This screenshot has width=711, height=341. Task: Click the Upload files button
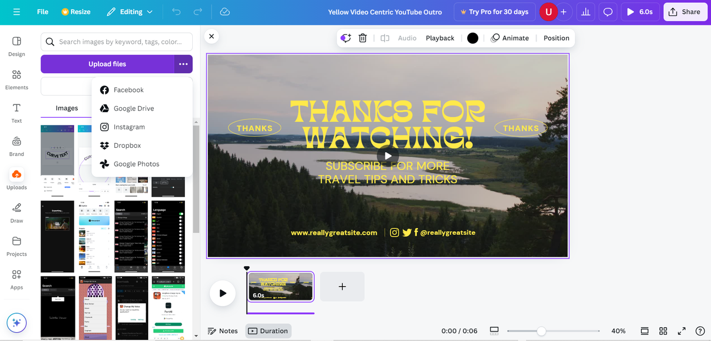click(x=107, y=64)
